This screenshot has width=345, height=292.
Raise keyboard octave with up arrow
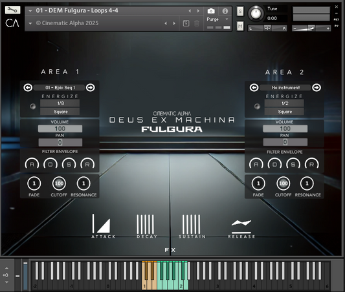6,268
